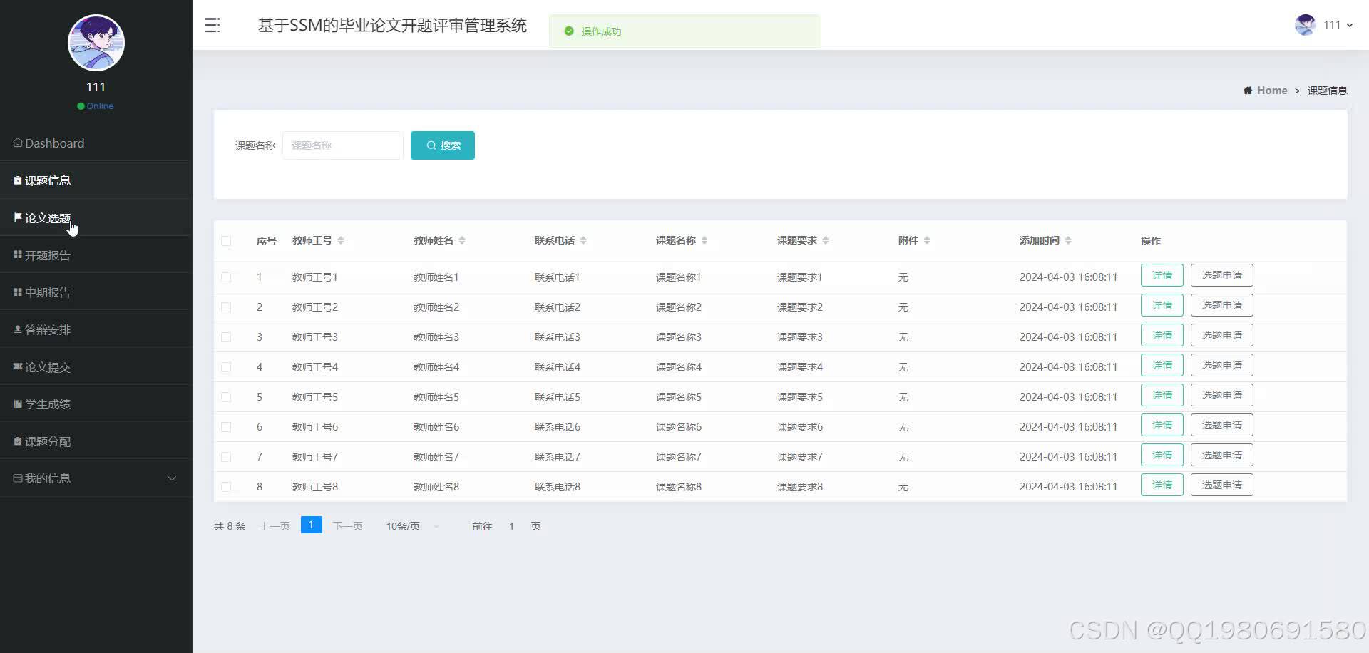The image size is (1369, 653).
Task: Check the checkbox for 课题名称1 row
Action: pyautogui.click(x=227, y=277)
